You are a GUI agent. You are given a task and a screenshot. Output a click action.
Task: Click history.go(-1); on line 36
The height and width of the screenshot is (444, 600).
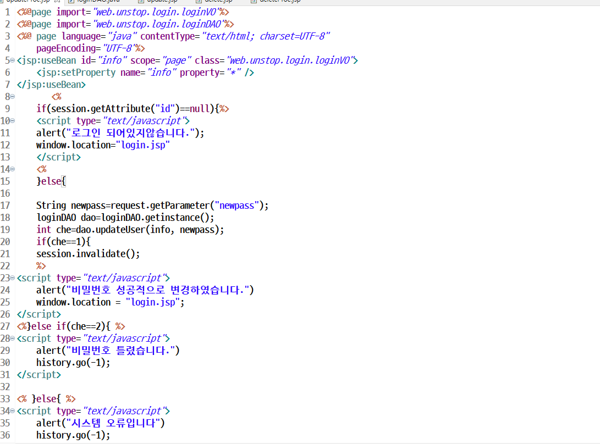click(x=73, y=436)
